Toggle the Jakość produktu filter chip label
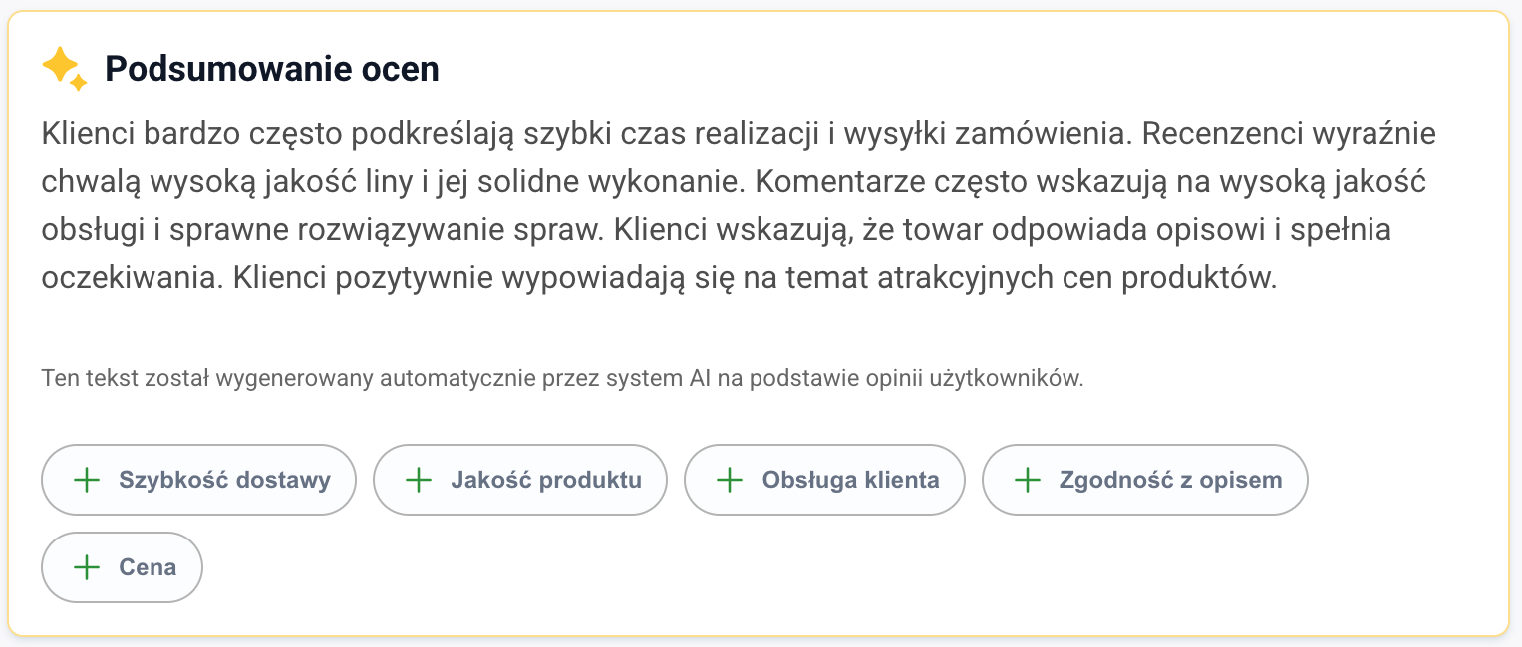1522x647 pixels. (x=545, y=480)
